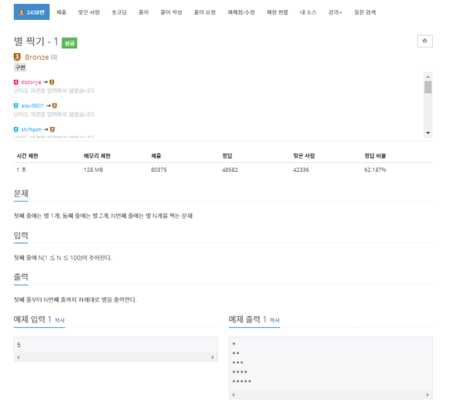Click the 별 찍기 - 1 title
The height and width of the screenshot is (404, 462).
pyautogui.click(x=36, y=41)
